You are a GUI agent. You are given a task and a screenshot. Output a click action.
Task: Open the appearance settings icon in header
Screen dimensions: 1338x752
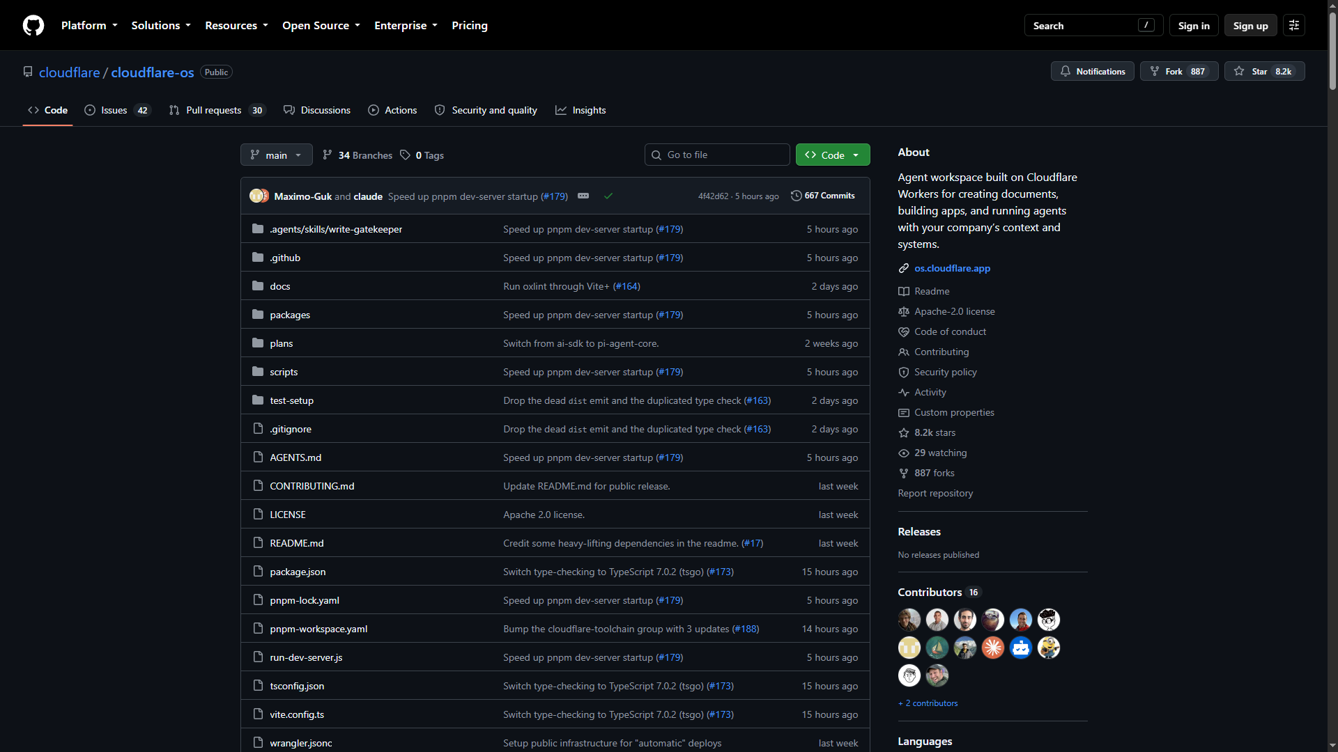coord(1294,25)
